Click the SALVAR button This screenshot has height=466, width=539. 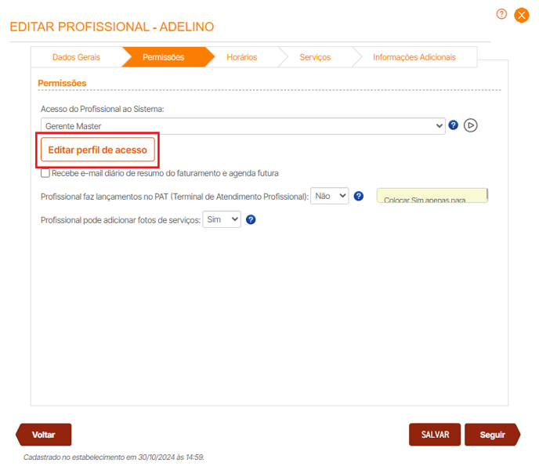[x=435, y=435]
